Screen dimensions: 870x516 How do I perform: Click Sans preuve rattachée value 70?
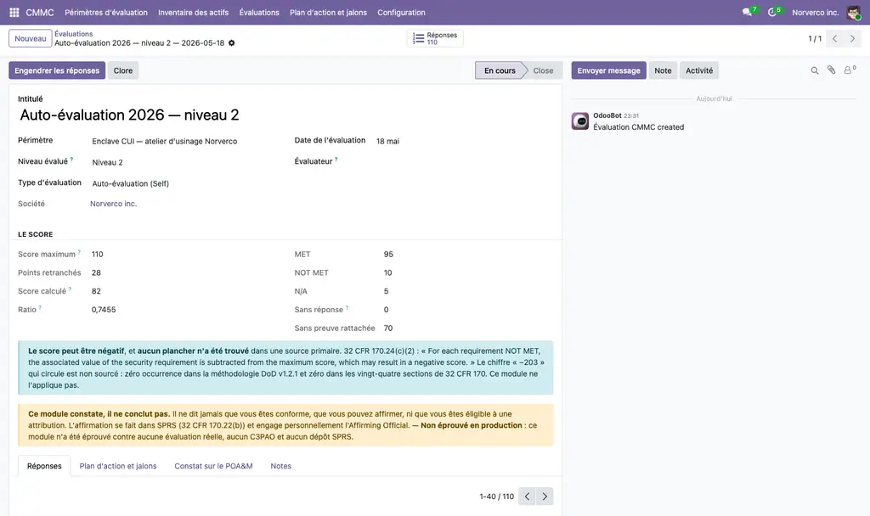pos(388,328)
